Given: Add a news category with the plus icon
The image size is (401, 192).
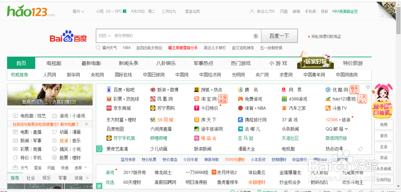Looking at the screenshot, I should (87, 178).
